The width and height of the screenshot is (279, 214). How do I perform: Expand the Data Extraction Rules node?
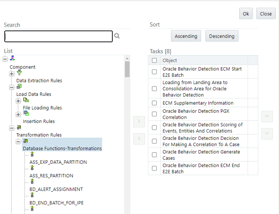11,74
